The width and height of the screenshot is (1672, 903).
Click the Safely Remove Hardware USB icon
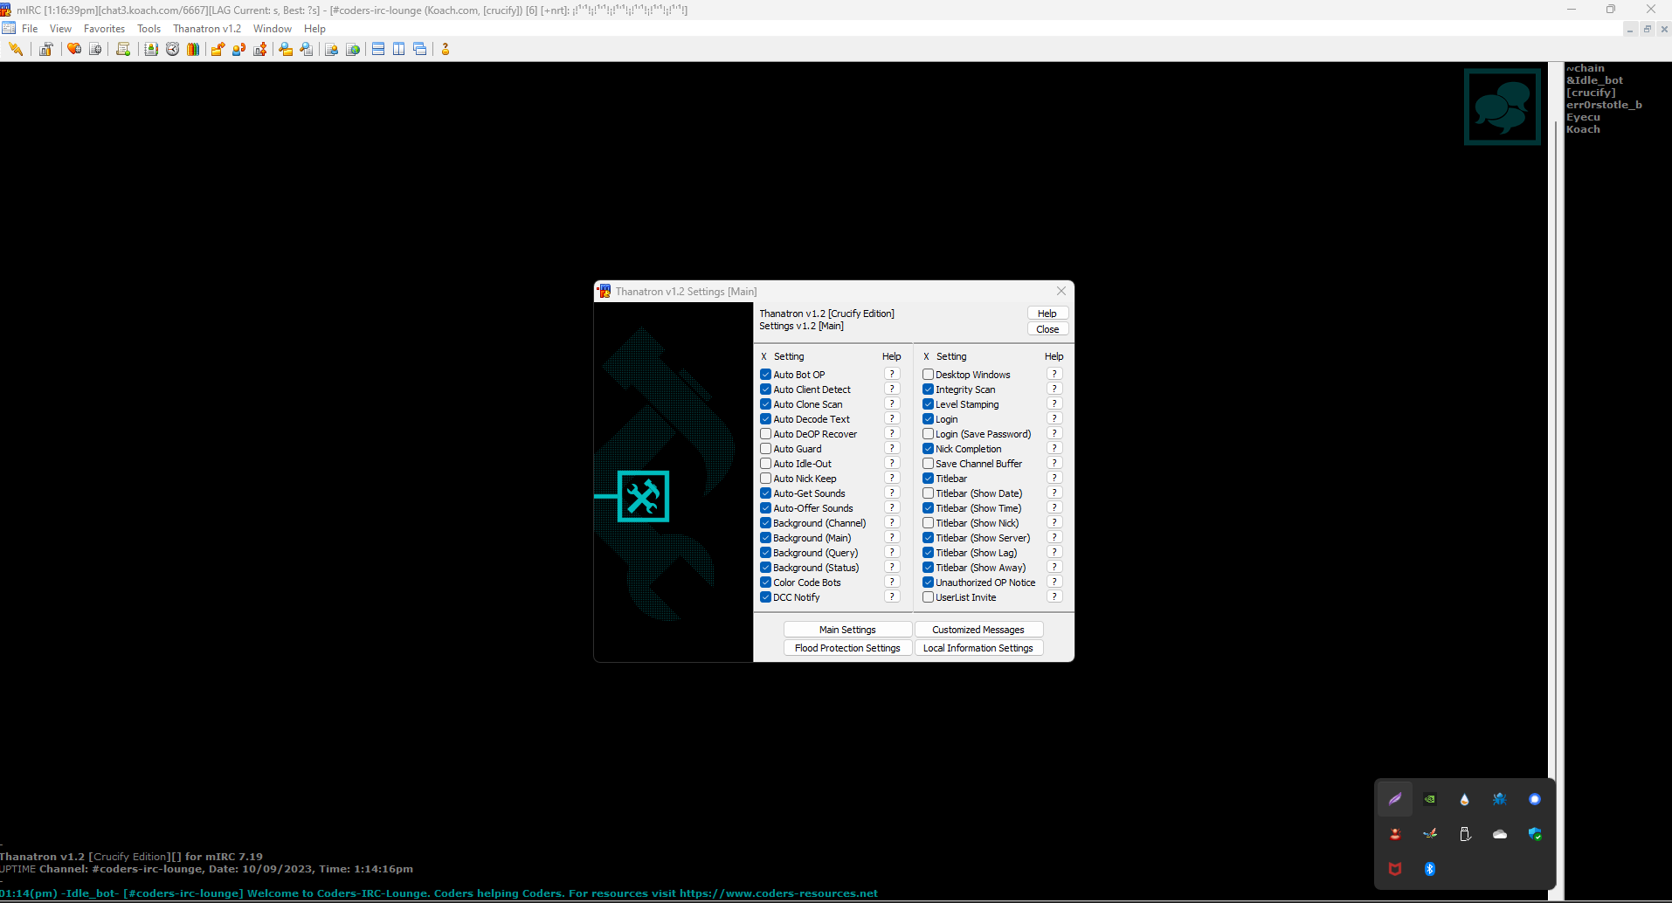coord(1465,834)
